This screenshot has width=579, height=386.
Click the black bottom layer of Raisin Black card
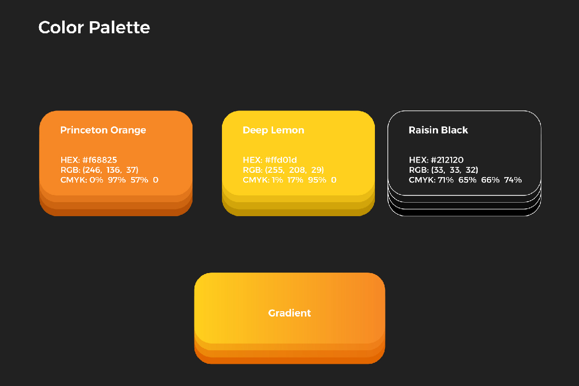464,213
